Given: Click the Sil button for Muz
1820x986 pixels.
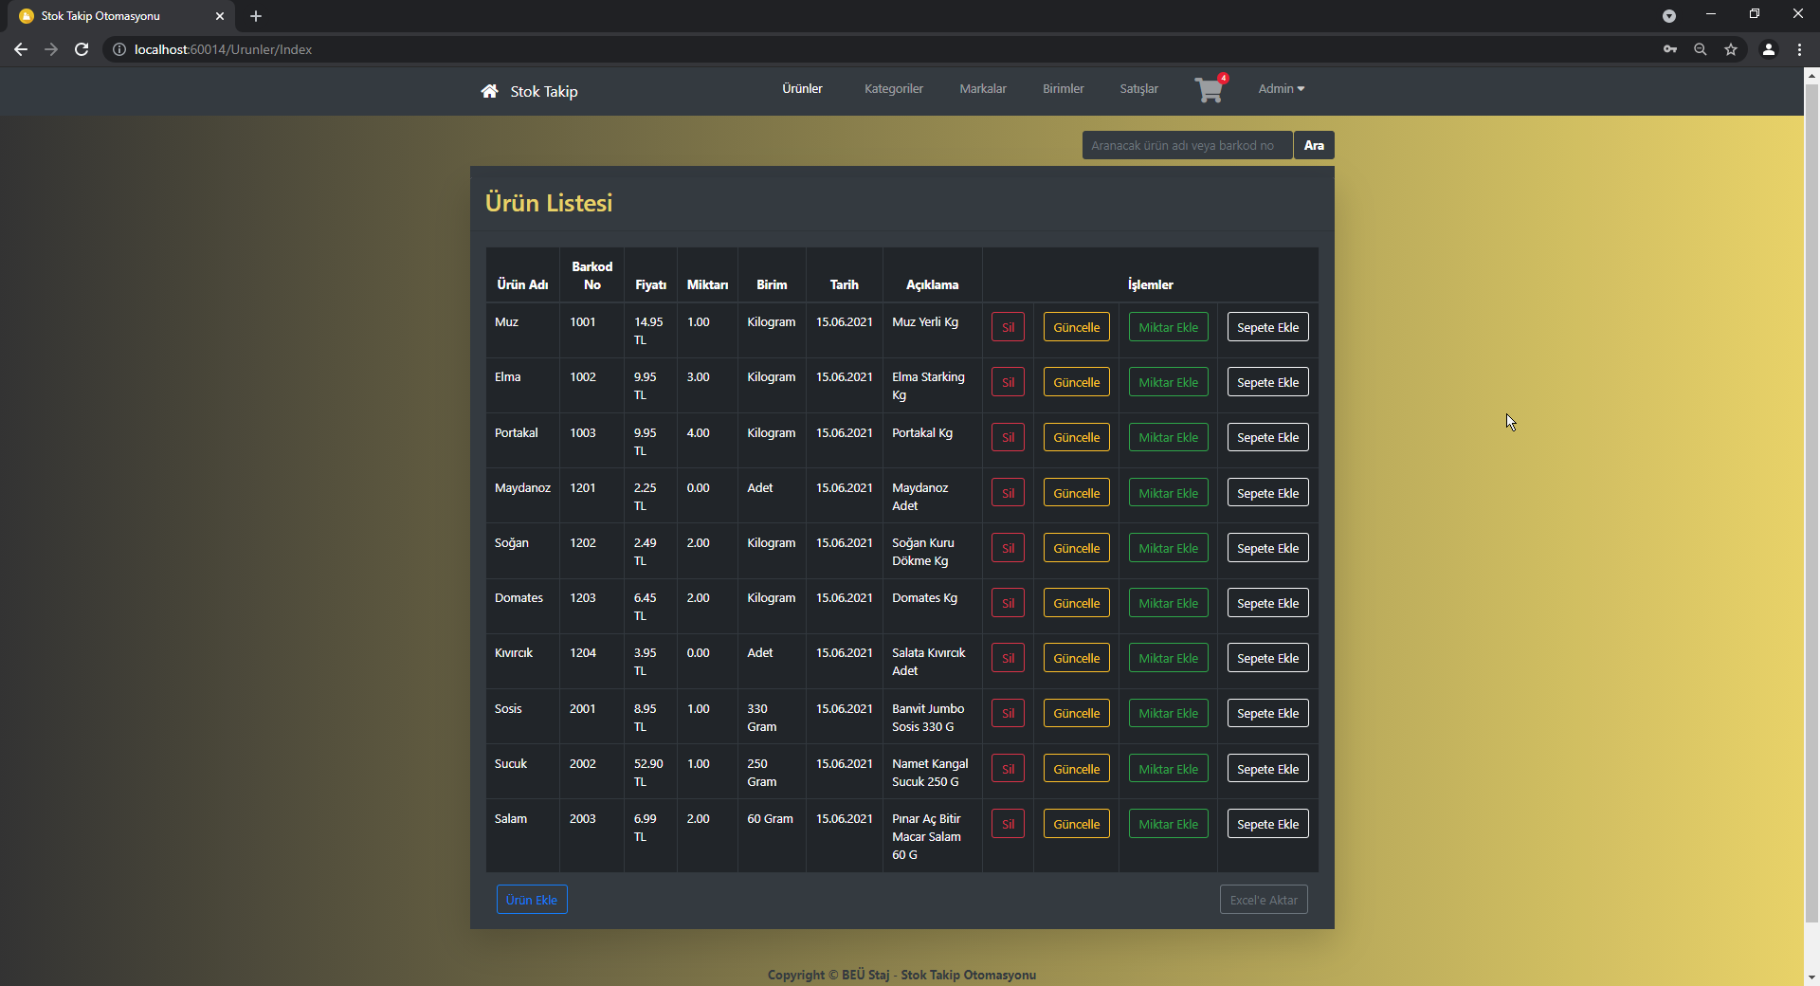Looking at the screenshot, I should pyautogui.click(x=1007, y=326).
